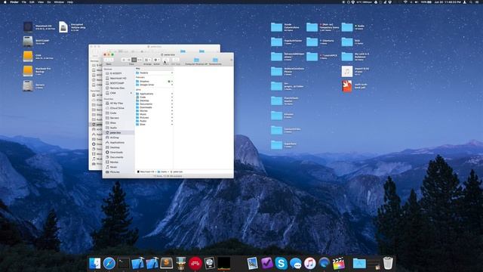Eject the CKM volume in Finder sidebar
483x272 pixels.
tap(131, 93)
